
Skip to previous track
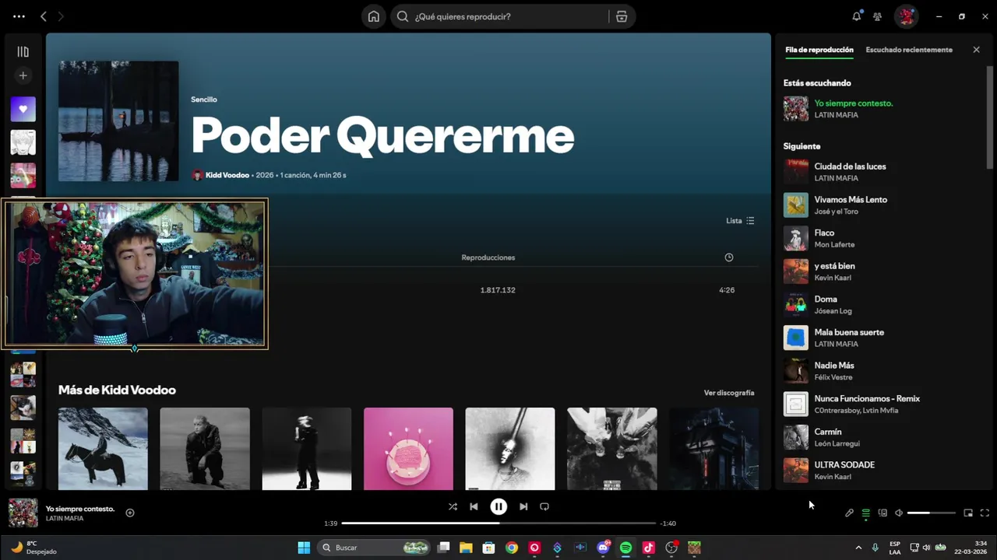(x=474, y=506)
